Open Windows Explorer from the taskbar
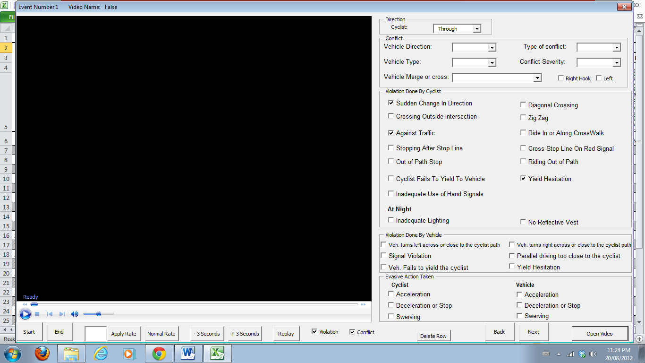This screenshot has width=645, height=363. click(71, 354)
